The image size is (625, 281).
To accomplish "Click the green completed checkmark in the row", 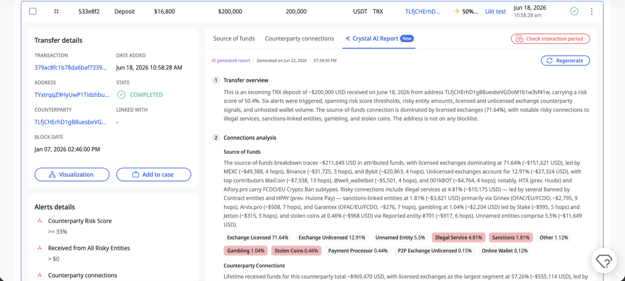I will [574, 12].
